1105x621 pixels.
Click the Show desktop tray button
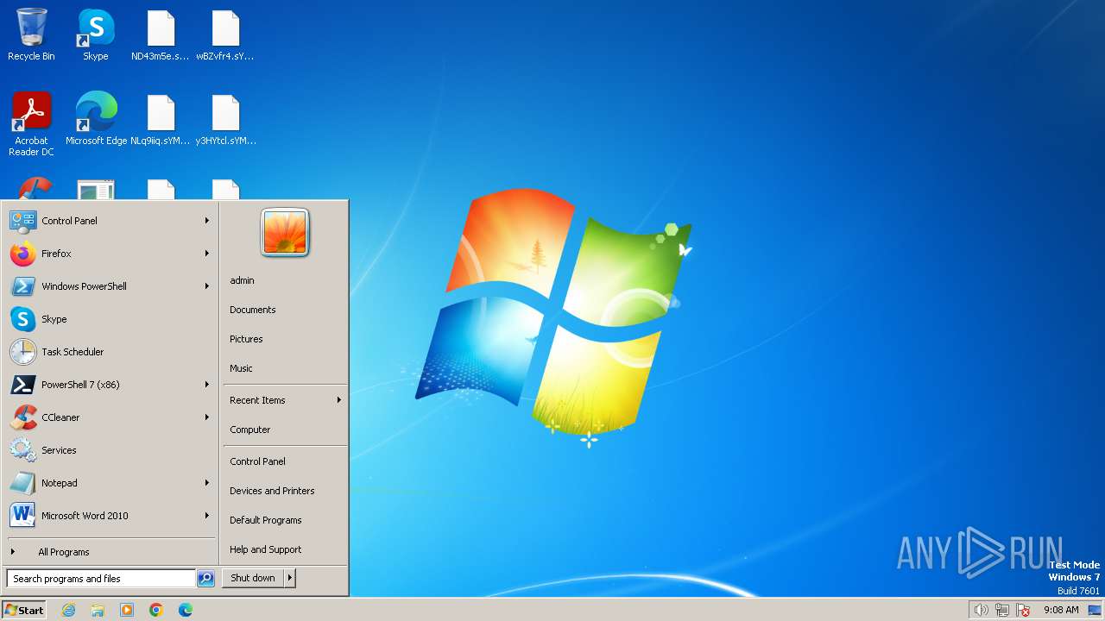(1095, 610)
